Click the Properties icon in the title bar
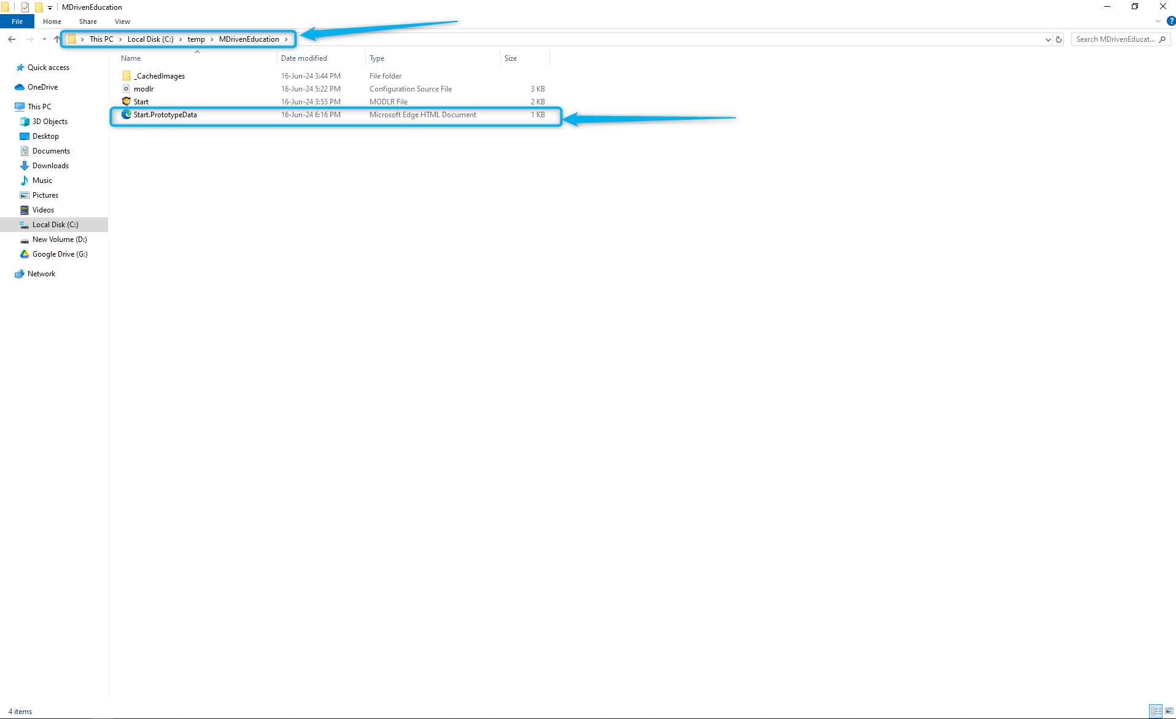1176x719 pixels. coord(25,7)
